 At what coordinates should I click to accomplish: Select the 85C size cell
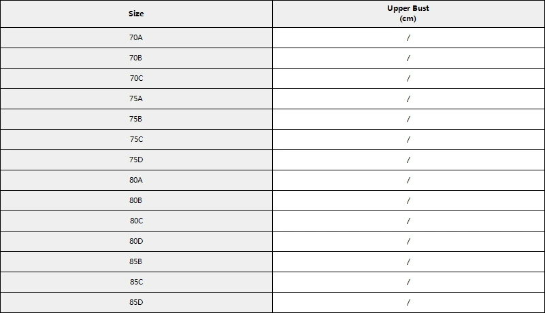136,282
